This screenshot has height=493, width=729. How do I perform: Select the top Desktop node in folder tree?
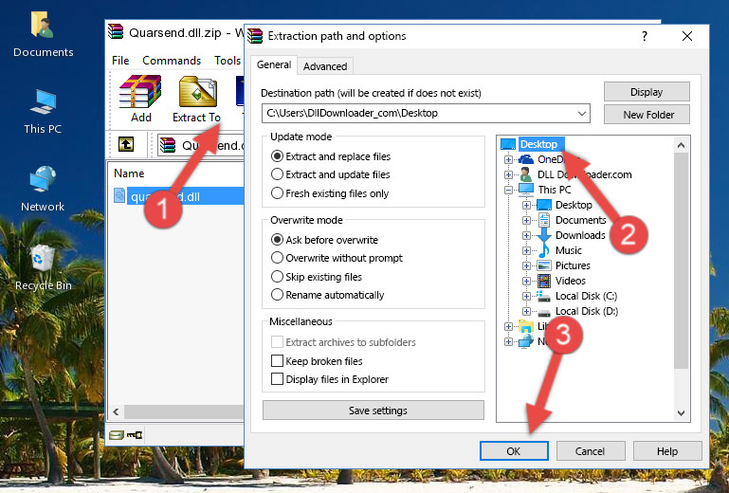(538, 144)
